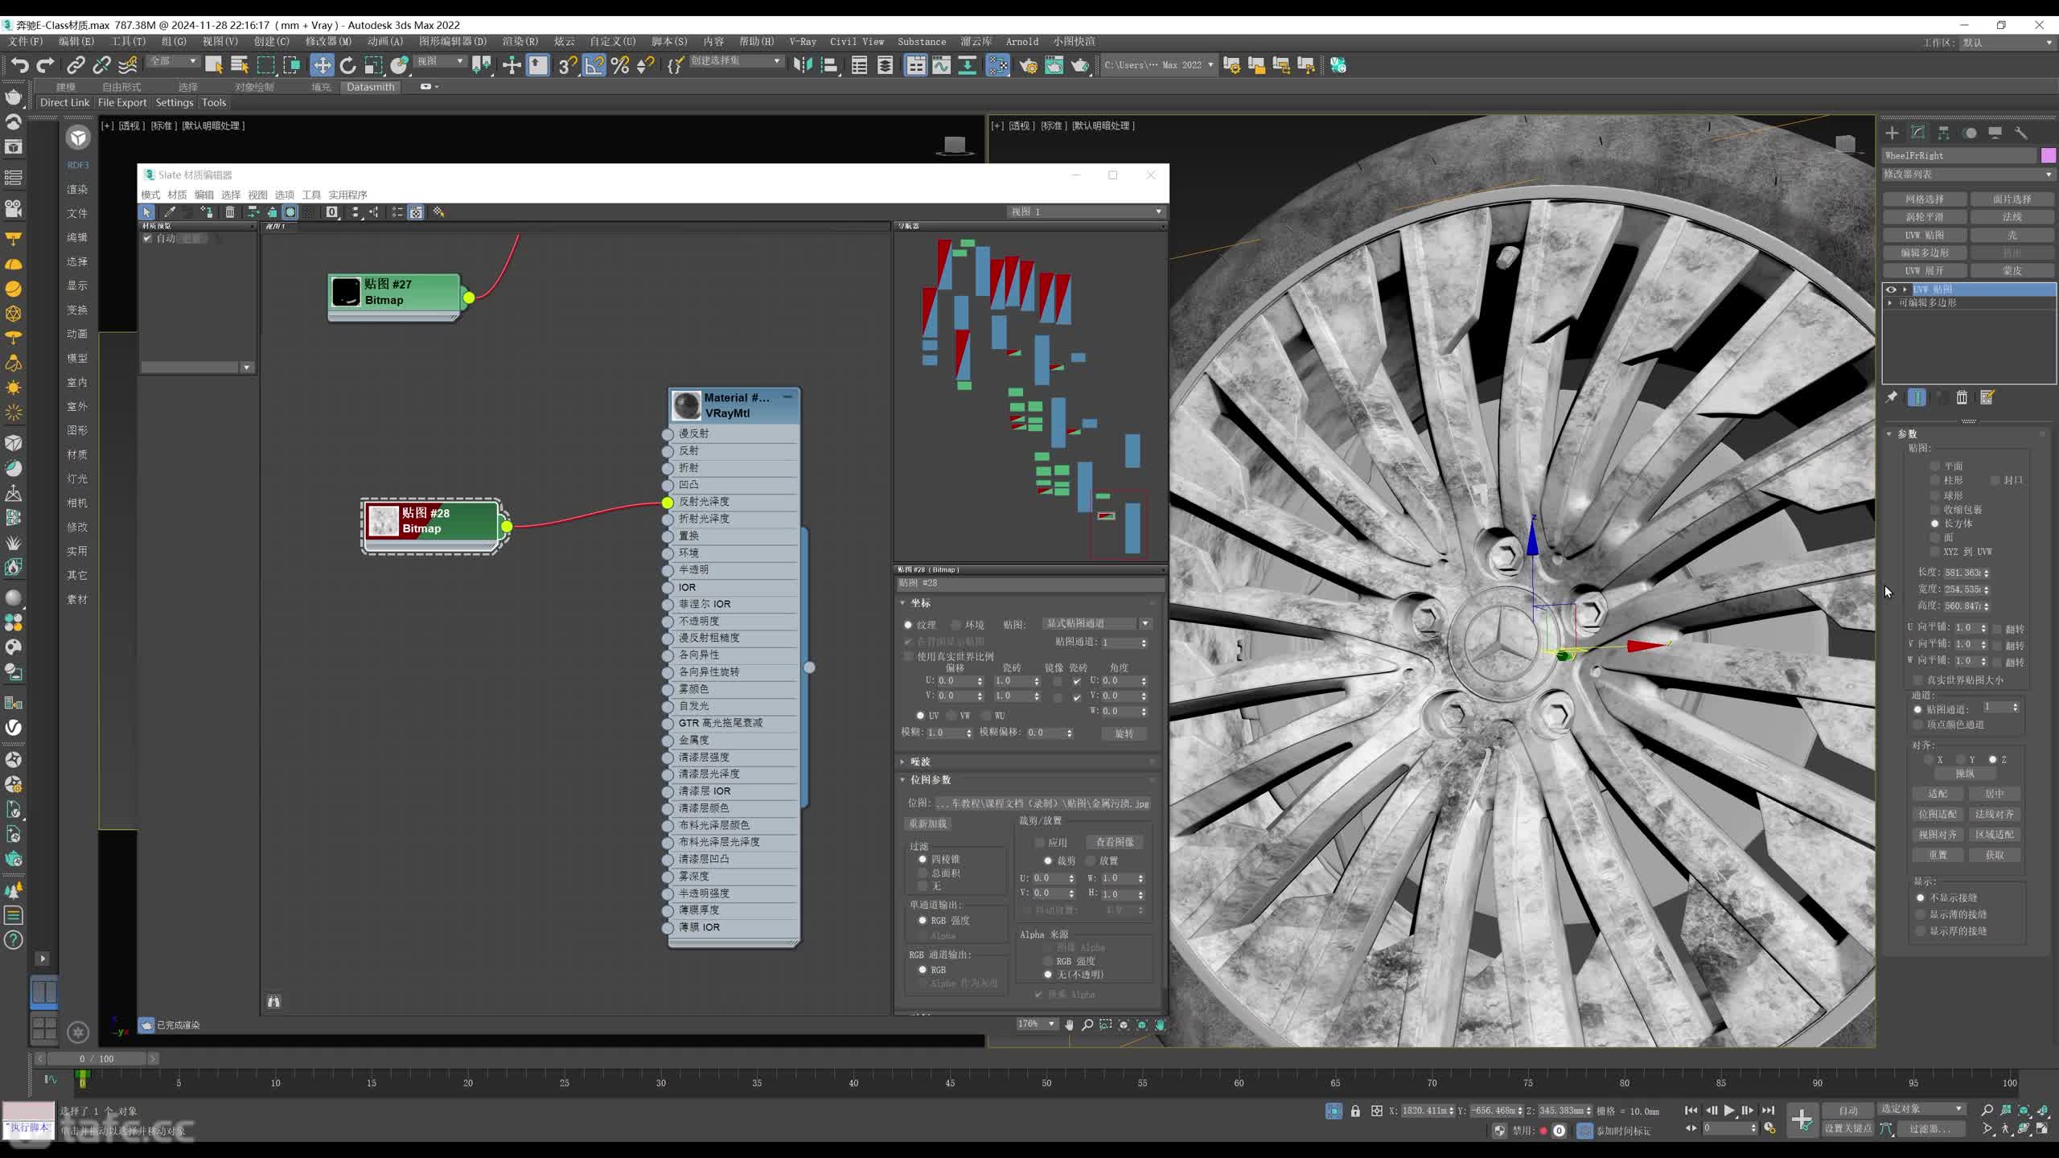The image size is (2059, 1158).
Task: Expand 可编辑多边形 in modifier stack
Action: pyautogui.click(x=1891, y=303)
